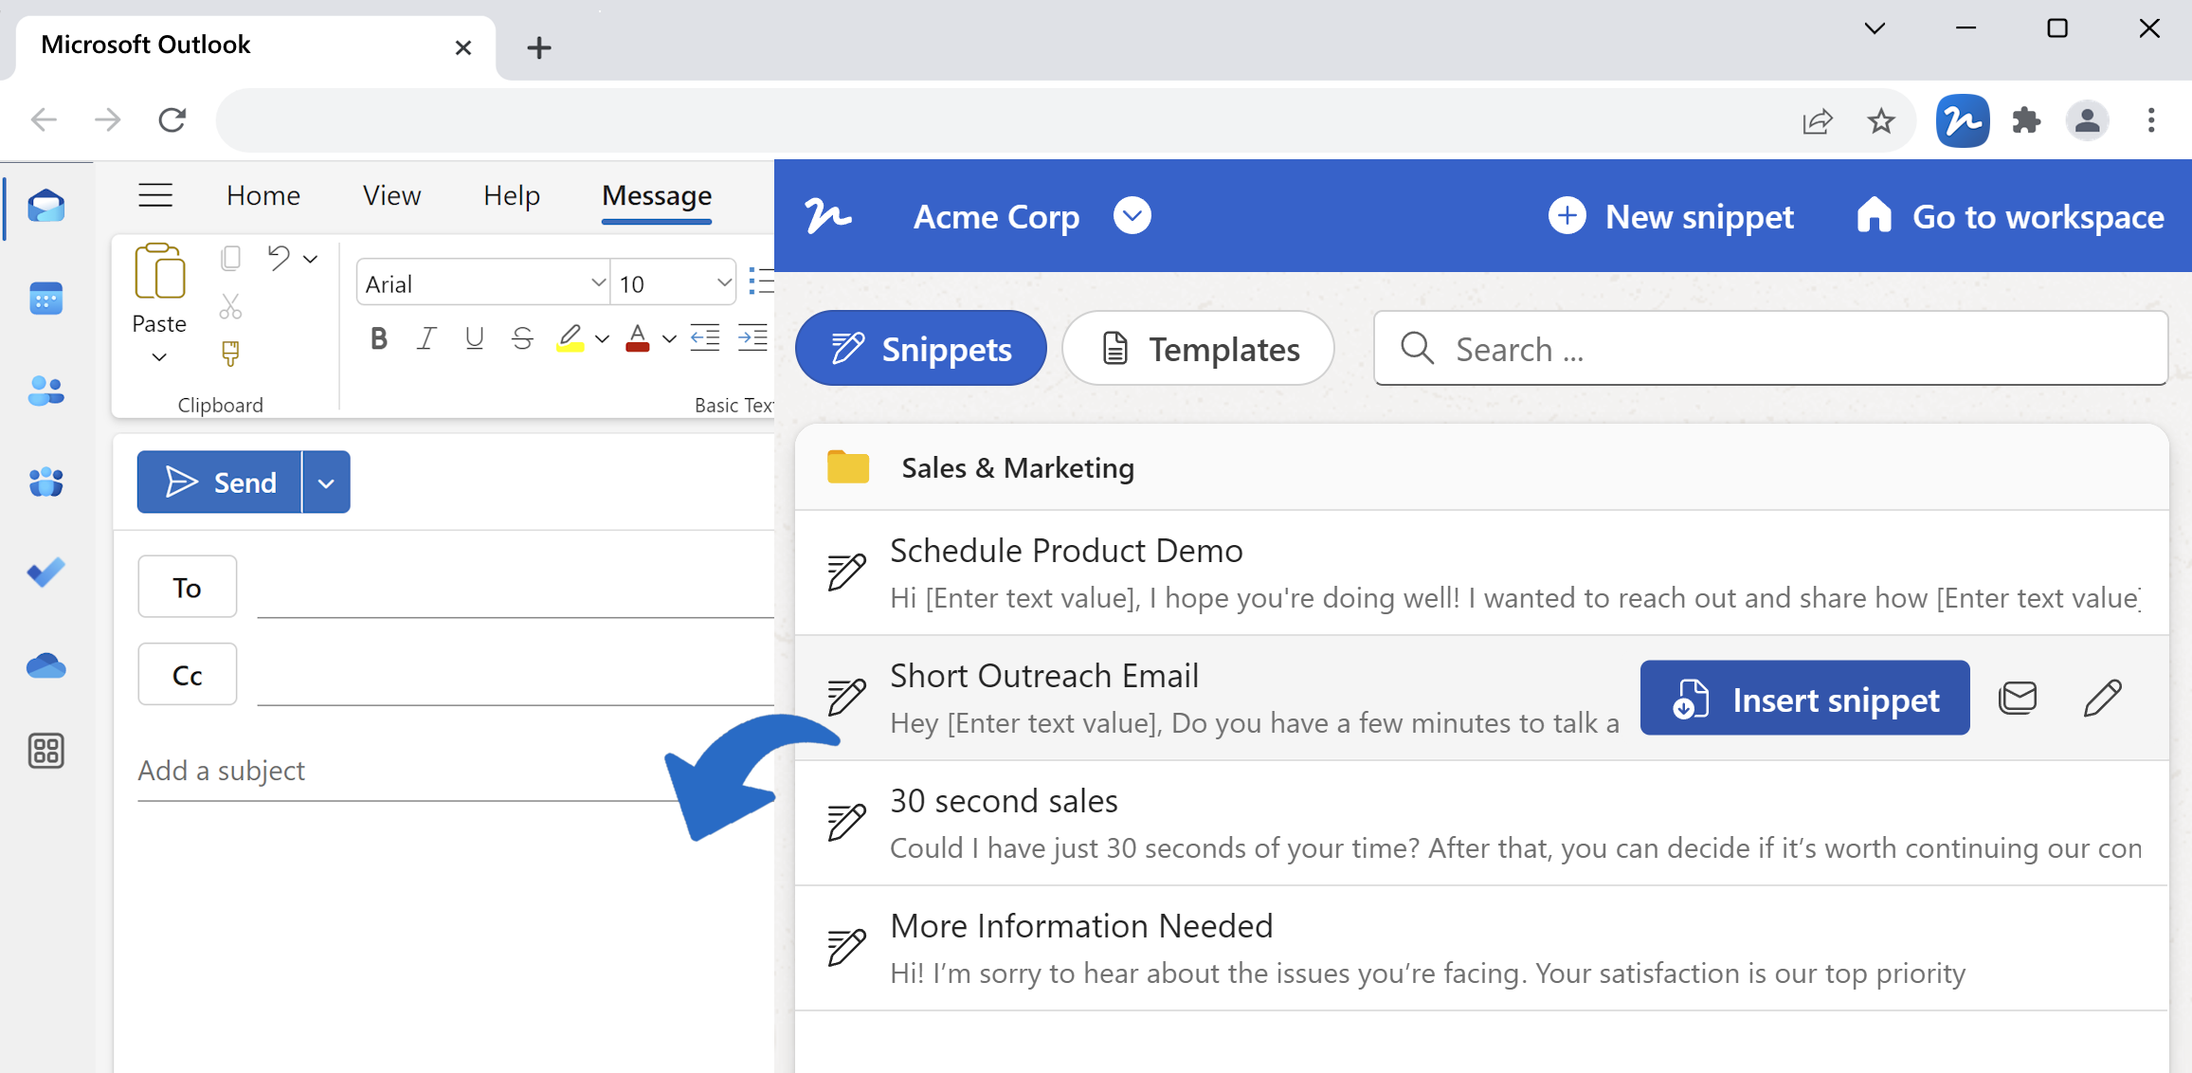This screenshot has width=2192, height=1073.
Task: Click the Bookmark star icon
Action: coord(1881,120)
